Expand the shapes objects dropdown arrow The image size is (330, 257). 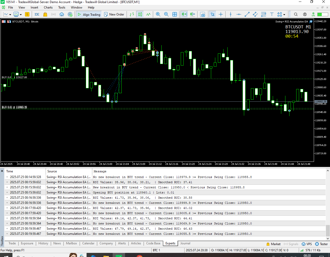click(284, 15)
